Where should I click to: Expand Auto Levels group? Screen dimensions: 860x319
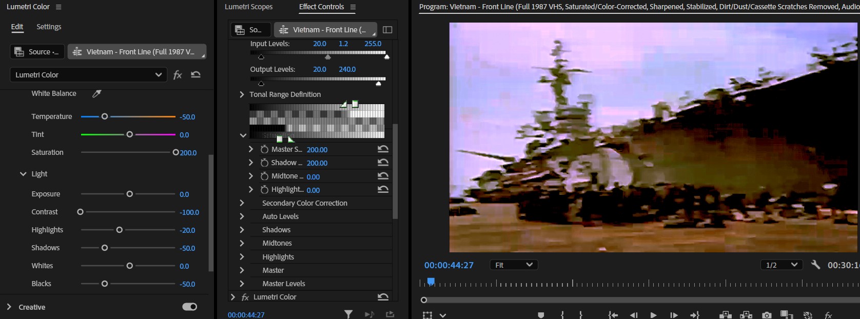point(242,216)
